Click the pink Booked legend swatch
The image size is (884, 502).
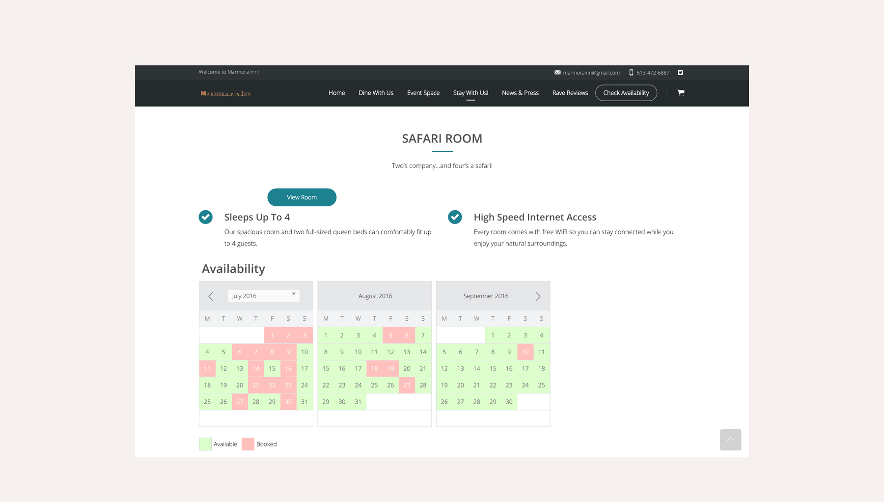point(248,444)
